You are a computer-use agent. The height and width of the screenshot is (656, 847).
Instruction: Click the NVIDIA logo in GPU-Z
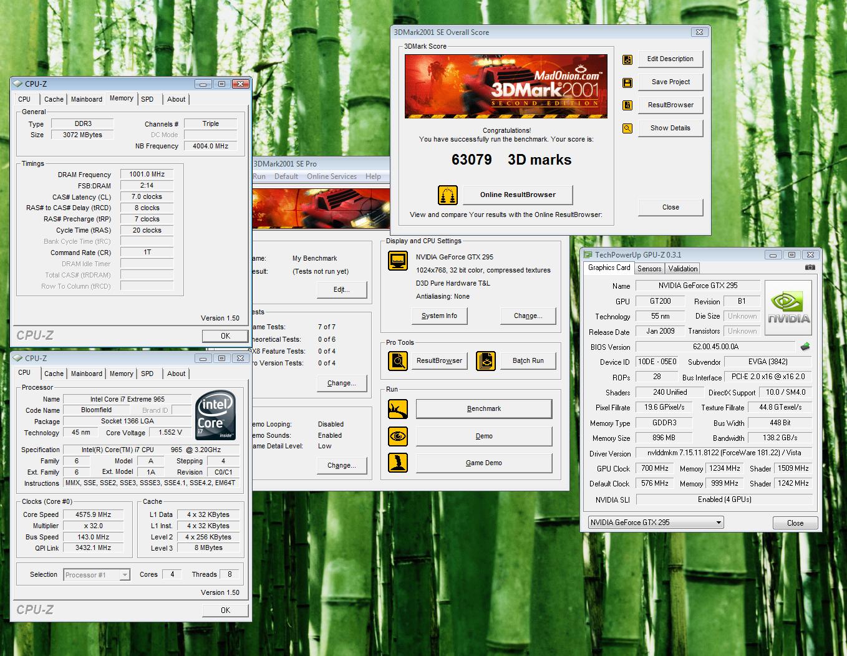[x=788, y=308]
